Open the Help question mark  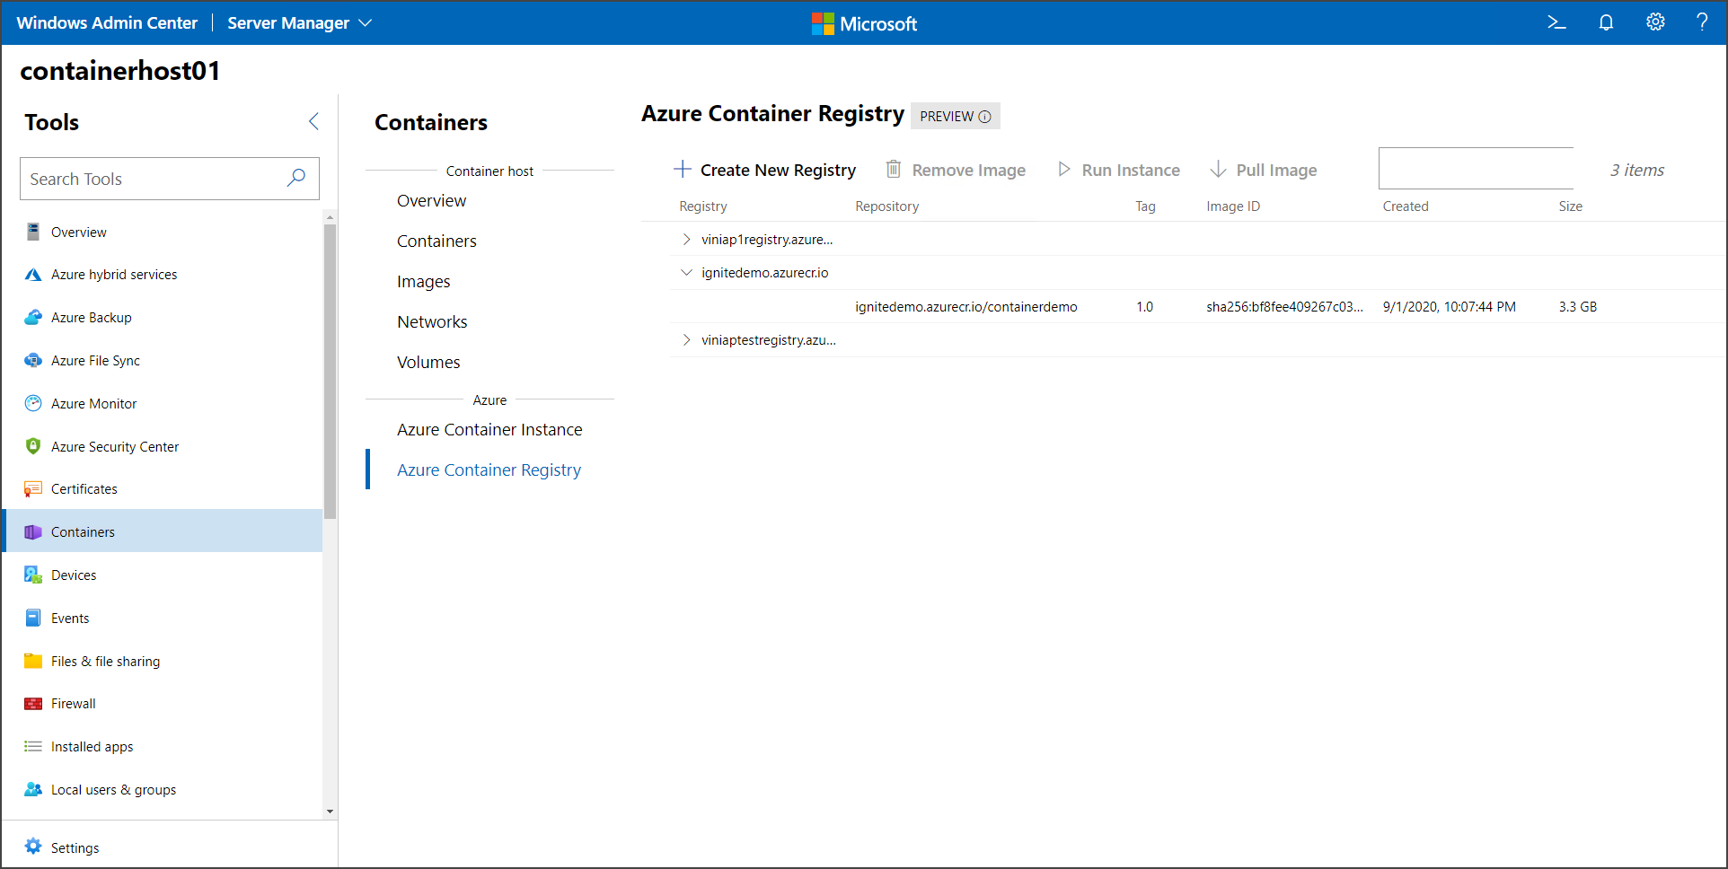(1703, 22)
